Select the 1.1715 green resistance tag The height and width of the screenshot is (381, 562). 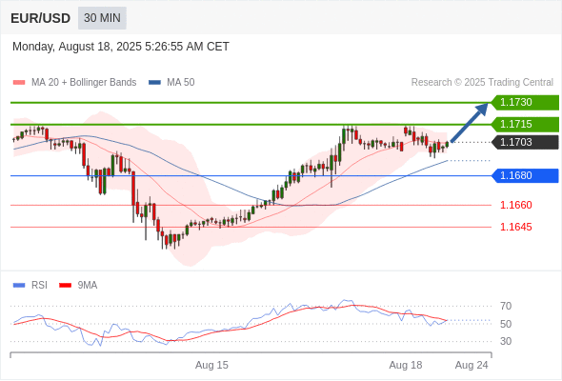(x=525, y=125)
